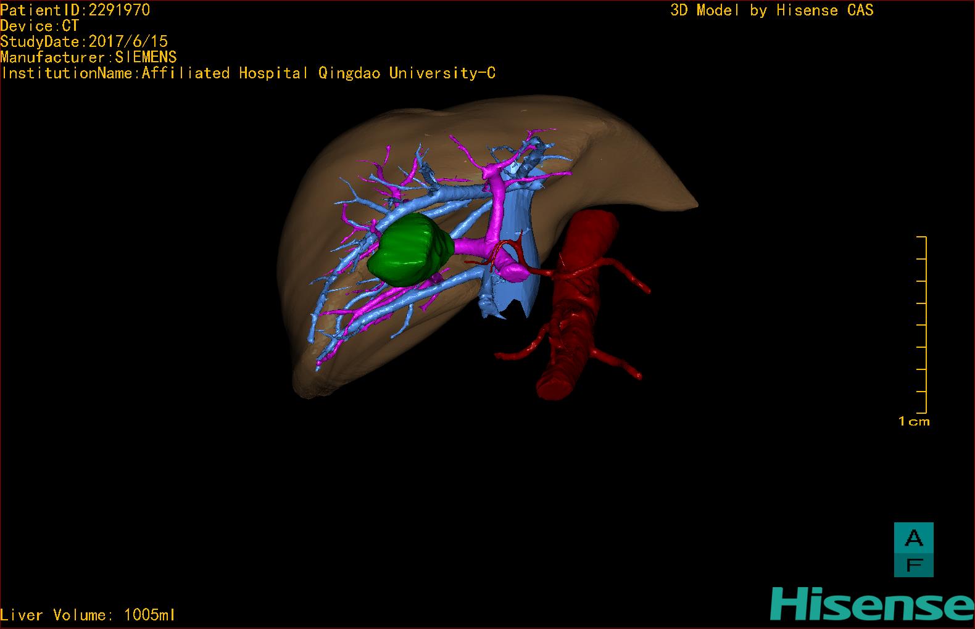Image resolution: width=975 pixels, height=629 pixels.
Task: Click the "1cm" scale label
Action: tap(914, 422)
